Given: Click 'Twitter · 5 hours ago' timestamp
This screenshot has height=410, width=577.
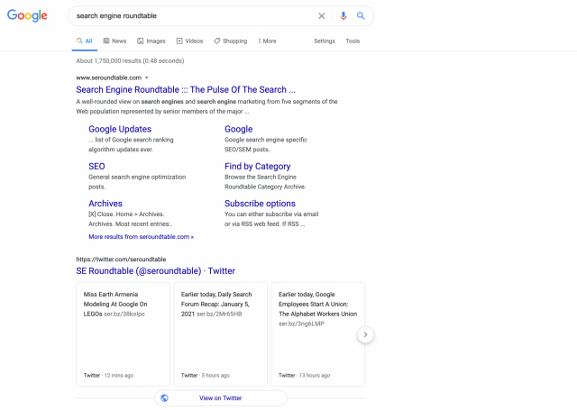Looking at the screenshot, I should 206,376.
